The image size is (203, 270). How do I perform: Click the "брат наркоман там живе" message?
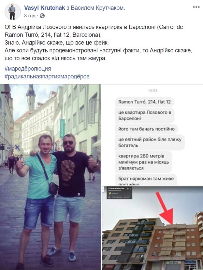tap(146, 180)
